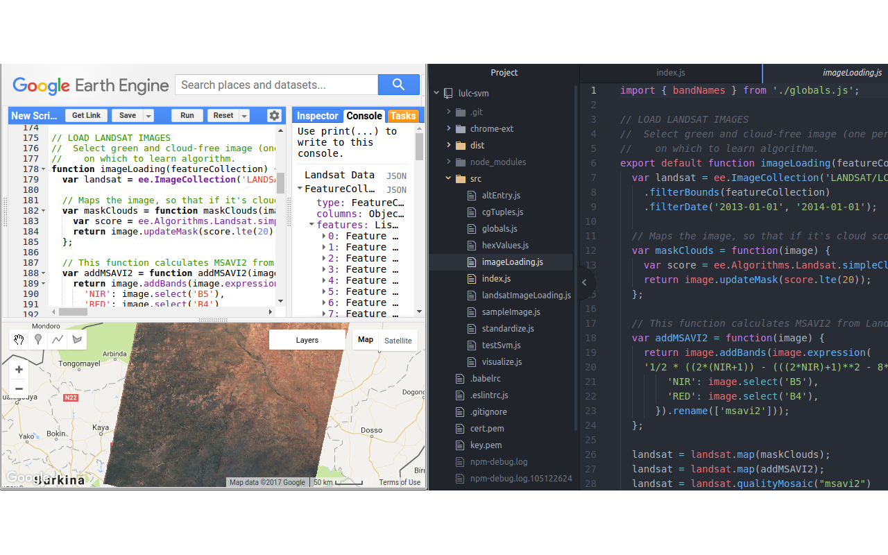Open cert.pem in the project tree
Screen dimensions: 888x555
[487, 429]
